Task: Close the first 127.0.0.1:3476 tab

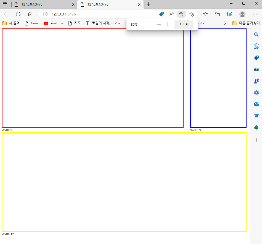Action: point(73,4)
